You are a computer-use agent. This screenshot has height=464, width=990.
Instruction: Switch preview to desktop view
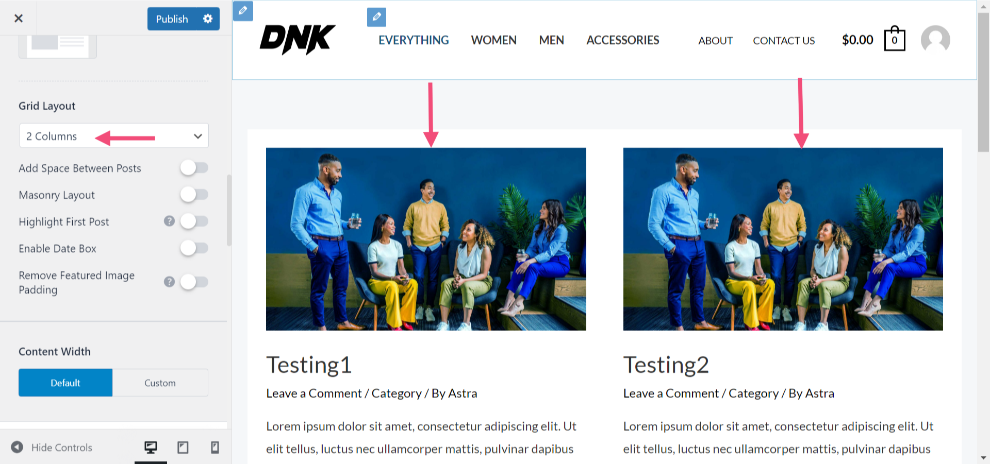click(151, 448)
